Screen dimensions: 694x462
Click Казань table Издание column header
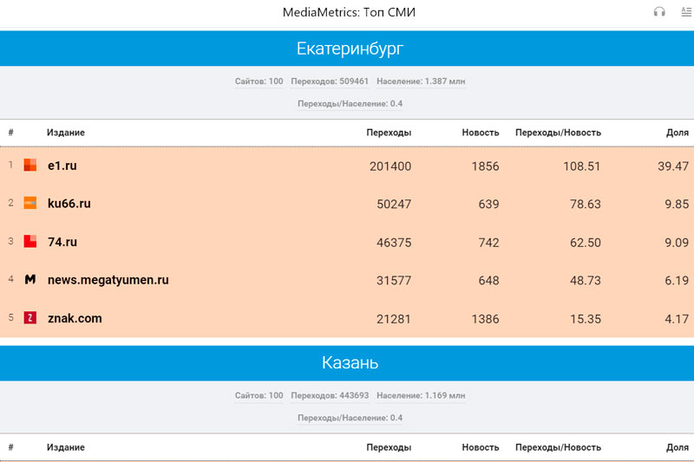click(66, 447)
